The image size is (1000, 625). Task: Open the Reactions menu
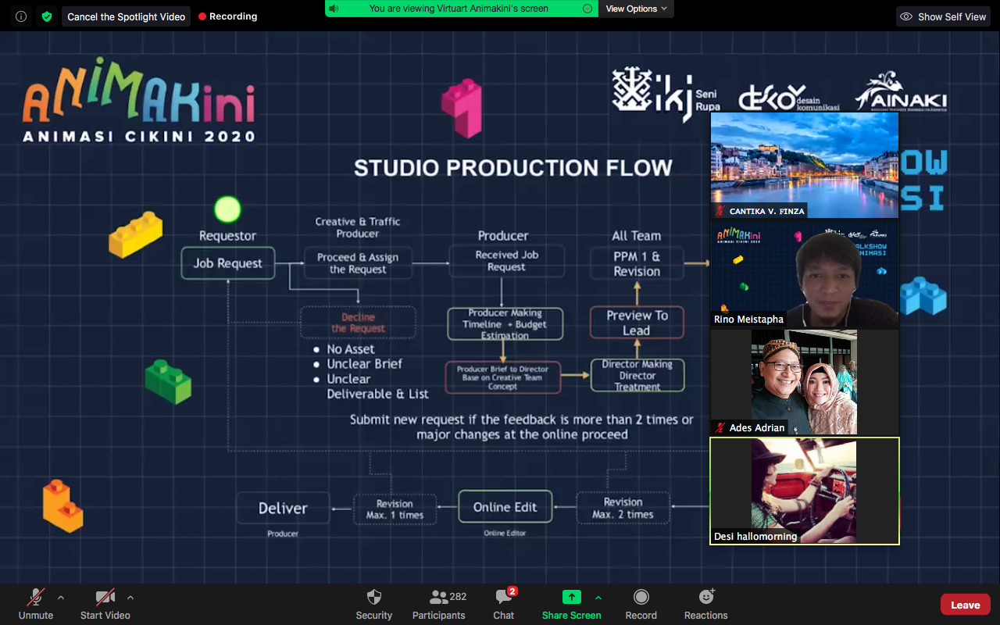706,604
